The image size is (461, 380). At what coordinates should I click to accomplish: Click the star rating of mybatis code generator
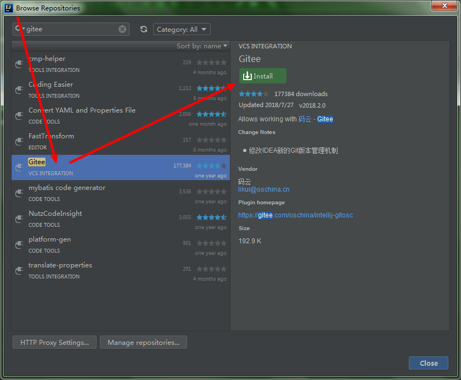click(211, 192)
